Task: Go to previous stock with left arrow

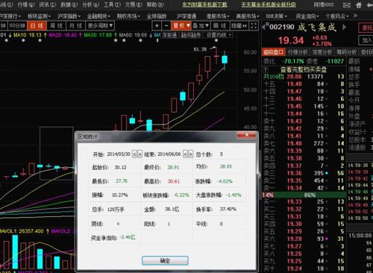Action: (263, 27)
